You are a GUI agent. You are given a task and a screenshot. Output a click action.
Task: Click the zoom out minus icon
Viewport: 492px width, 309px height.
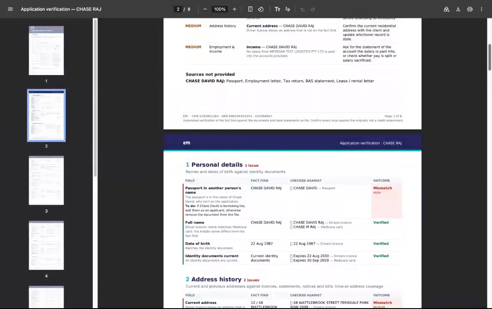click(205, 9)
